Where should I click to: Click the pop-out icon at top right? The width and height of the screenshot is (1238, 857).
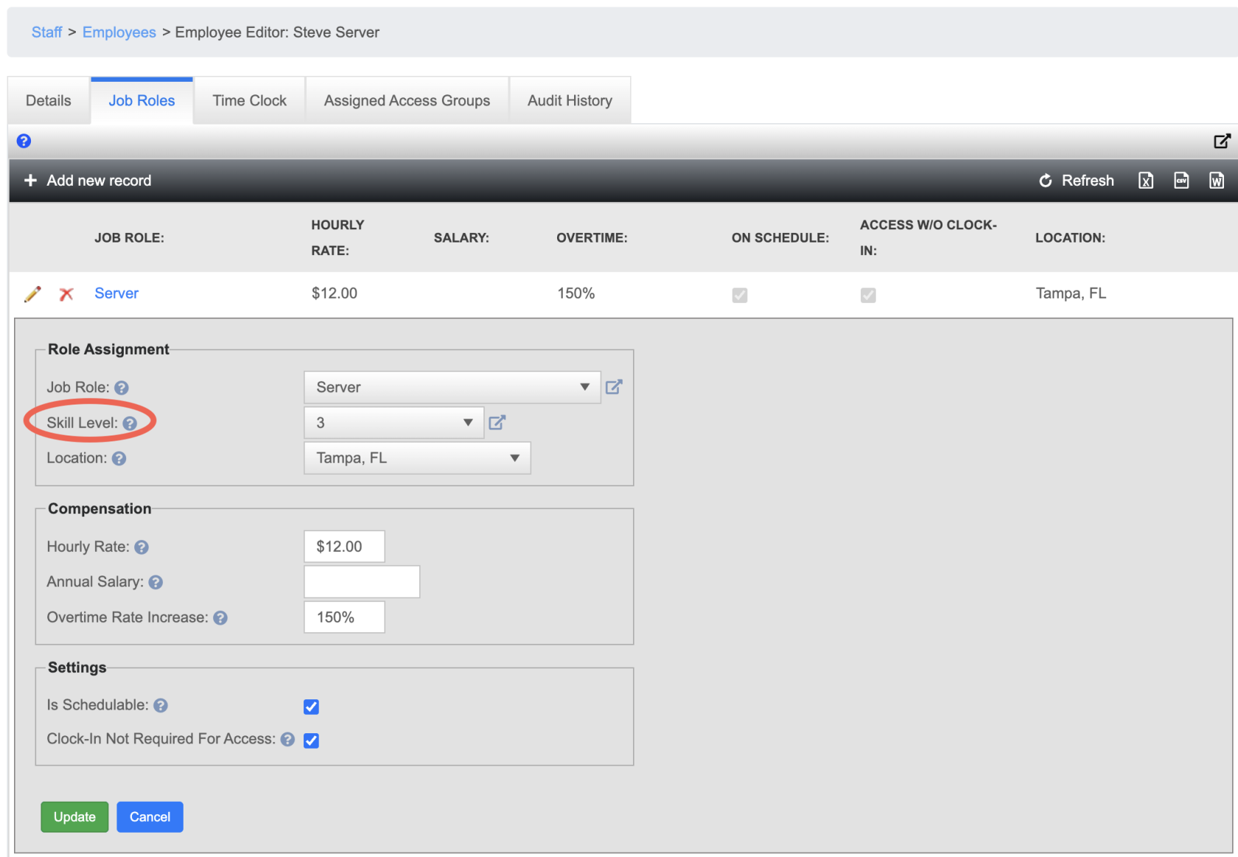pyautogui.click(x=1221, y=141)
